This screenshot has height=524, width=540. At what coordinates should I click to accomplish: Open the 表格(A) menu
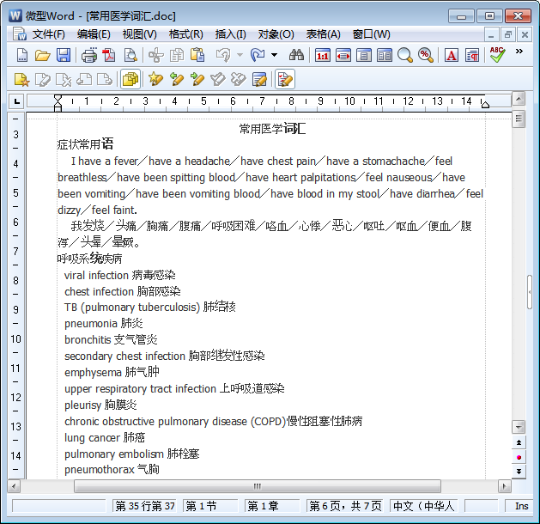coord(323,34)
